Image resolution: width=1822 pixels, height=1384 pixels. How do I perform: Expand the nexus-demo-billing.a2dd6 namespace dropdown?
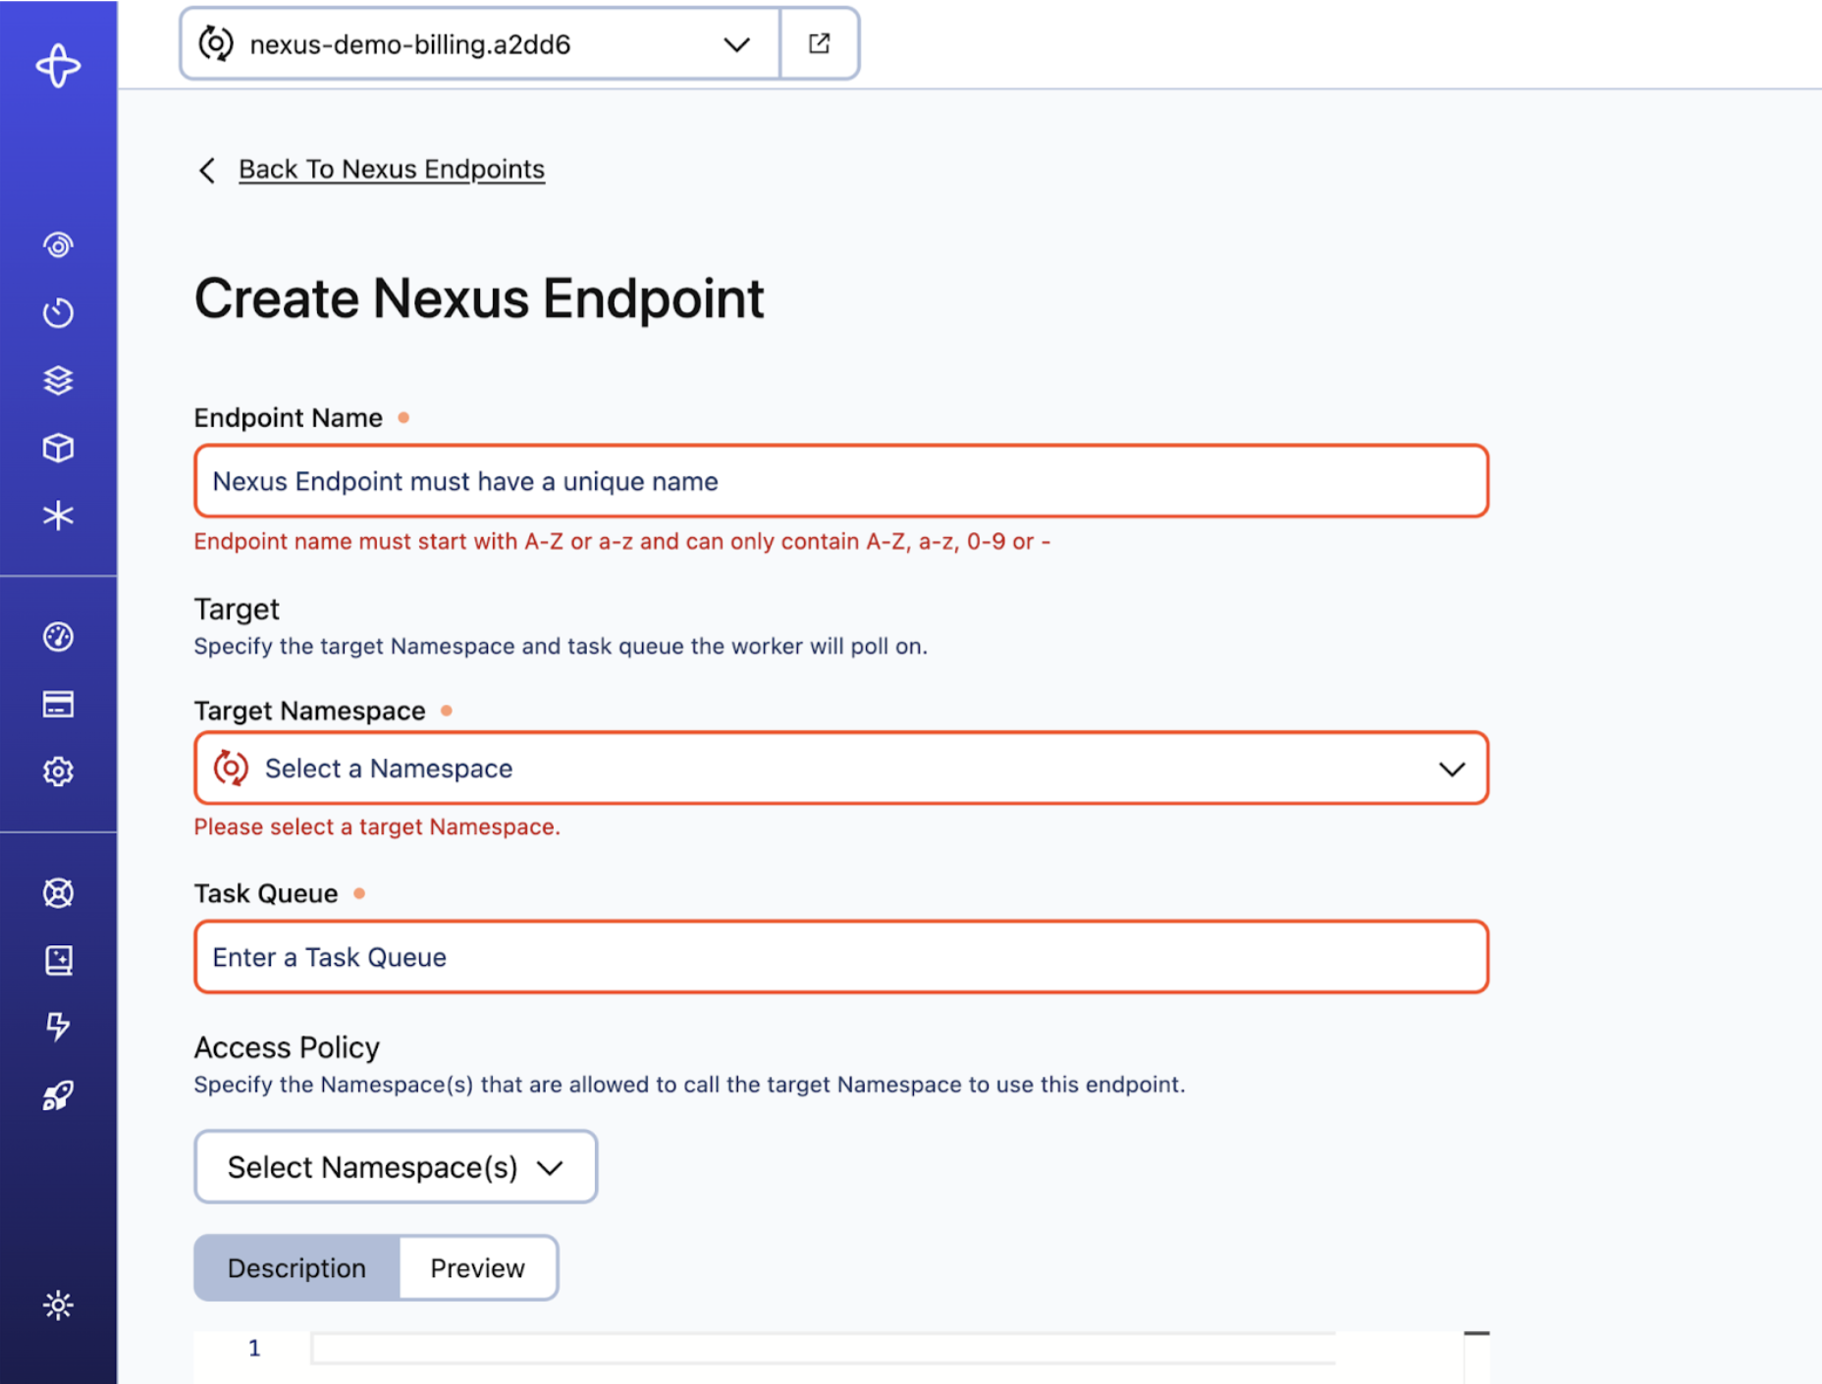pyautogui.click(x=478, y=43)
